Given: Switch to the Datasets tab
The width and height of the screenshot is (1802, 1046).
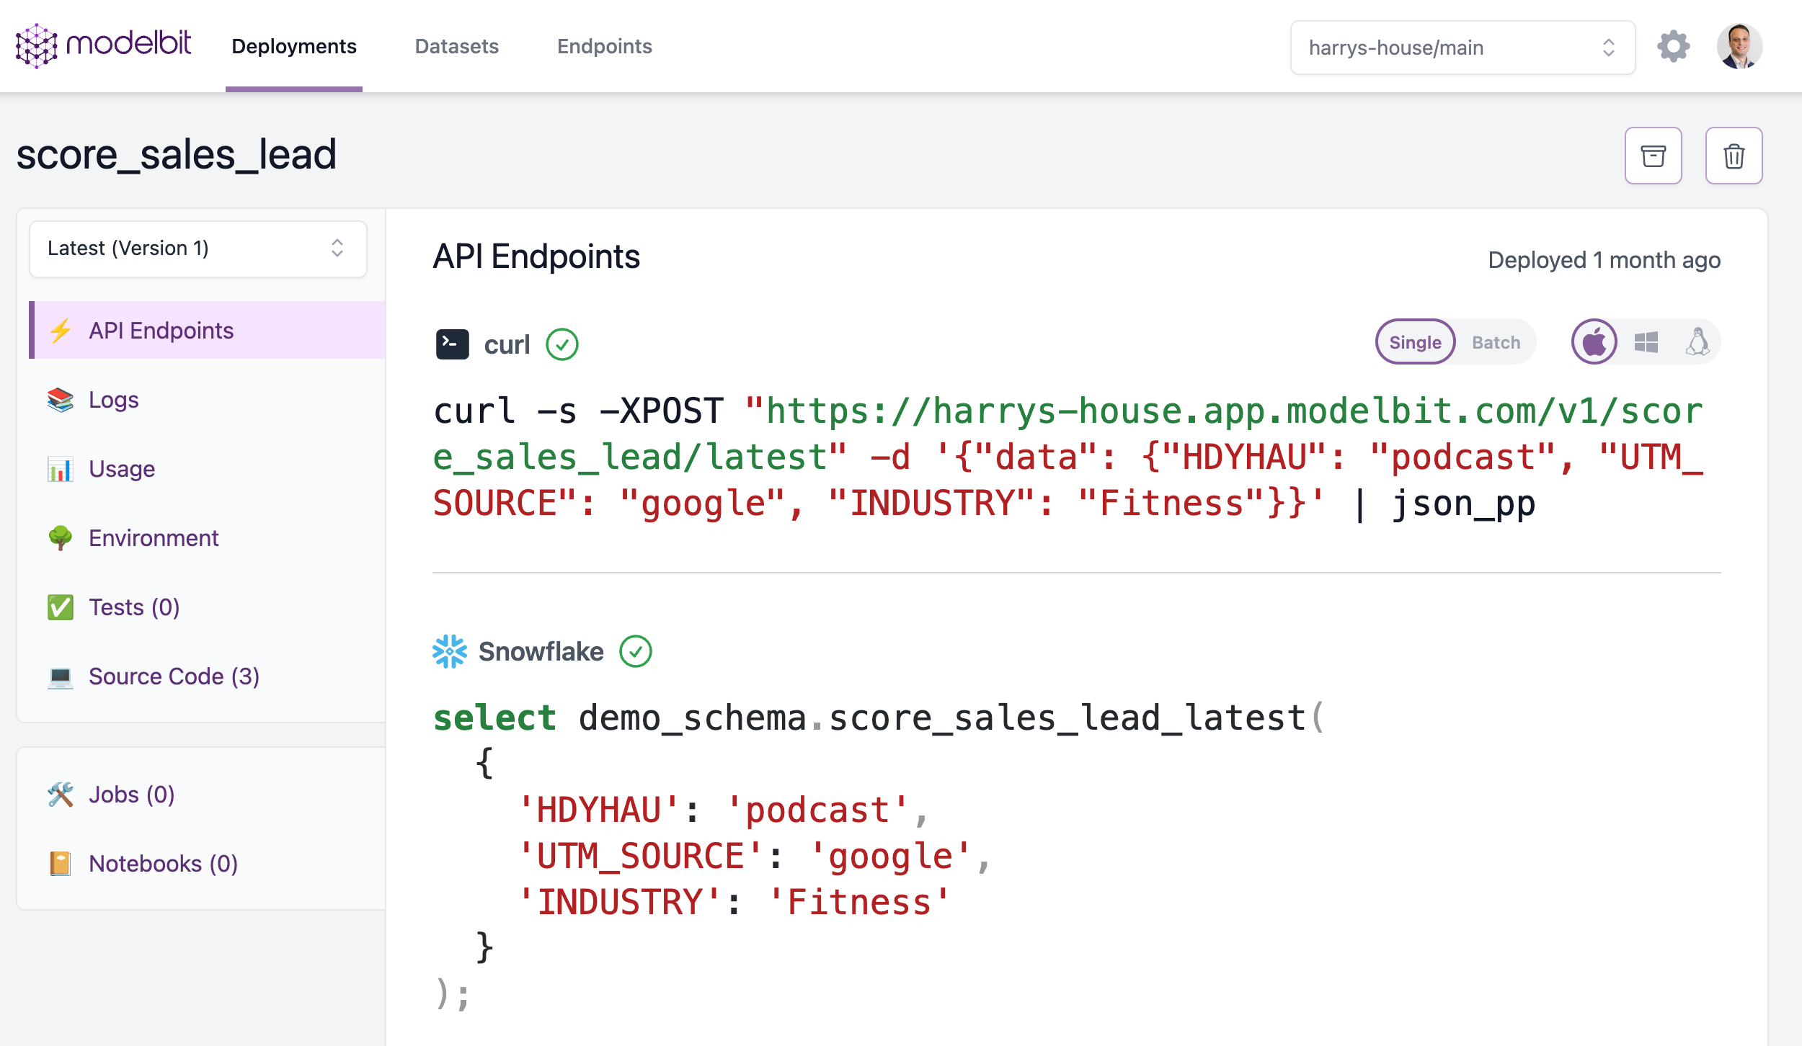Looking at the screenshot, I should click(x=456, y=46).
